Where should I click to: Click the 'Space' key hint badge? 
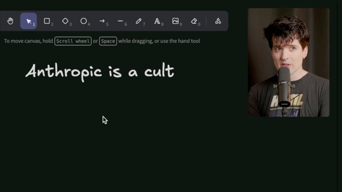pyautogui.click(x=108, y=41)
